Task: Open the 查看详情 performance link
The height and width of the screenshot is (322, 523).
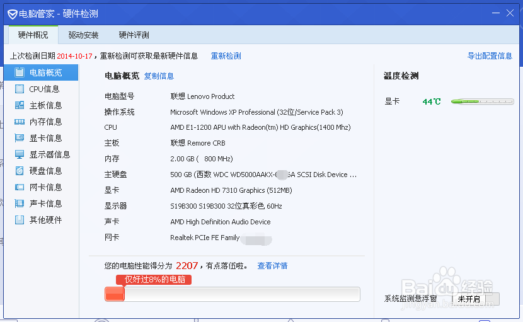Action: 272,266
